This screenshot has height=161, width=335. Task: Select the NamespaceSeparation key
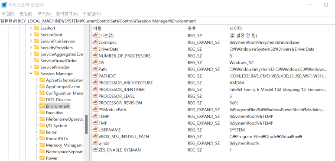click(64, 151)
